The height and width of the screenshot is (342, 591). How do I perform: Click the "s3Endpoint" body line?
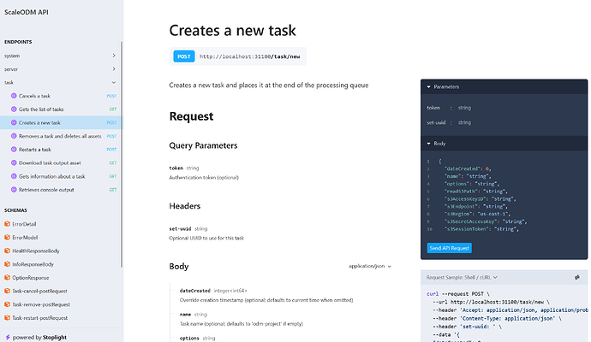pos(476,206)
